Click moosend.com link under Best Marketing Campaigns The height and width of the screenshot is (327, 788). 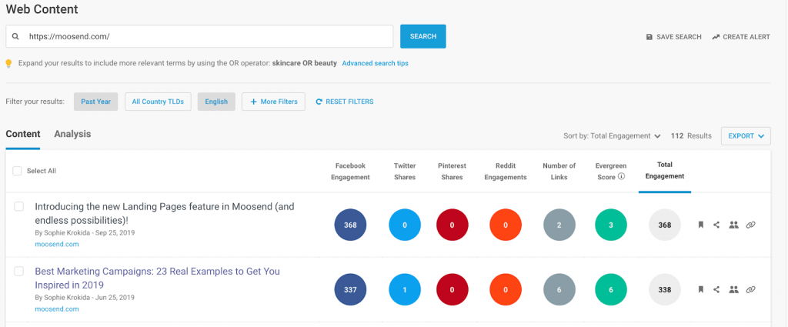coord(57,309)
